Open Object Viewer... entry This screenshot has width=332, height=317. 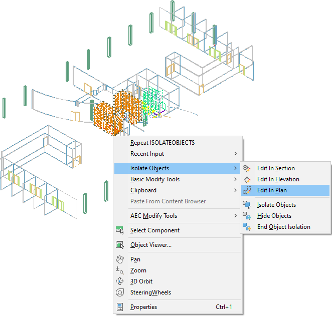(x=178, y=245)
